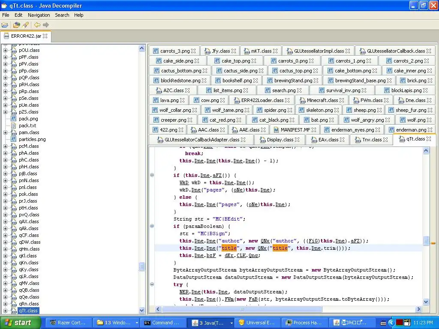
Task: Switch to the GLUtessellatorImpl.class tab
Action: pos(319,51)
